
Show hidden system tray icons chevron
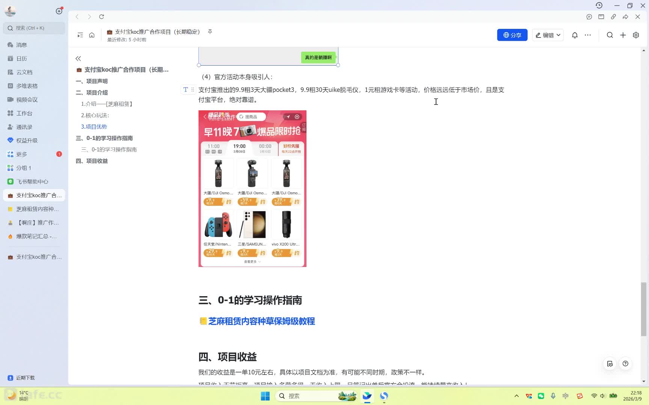516,396
